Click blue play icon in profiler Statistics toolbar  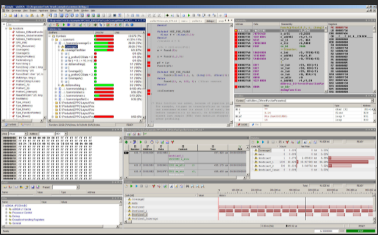pyautogui.click(x=263, y=142)
